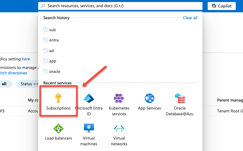Click the Virtual machines label
Viewport: 243px width, 151px height.
tap(89, 141)
